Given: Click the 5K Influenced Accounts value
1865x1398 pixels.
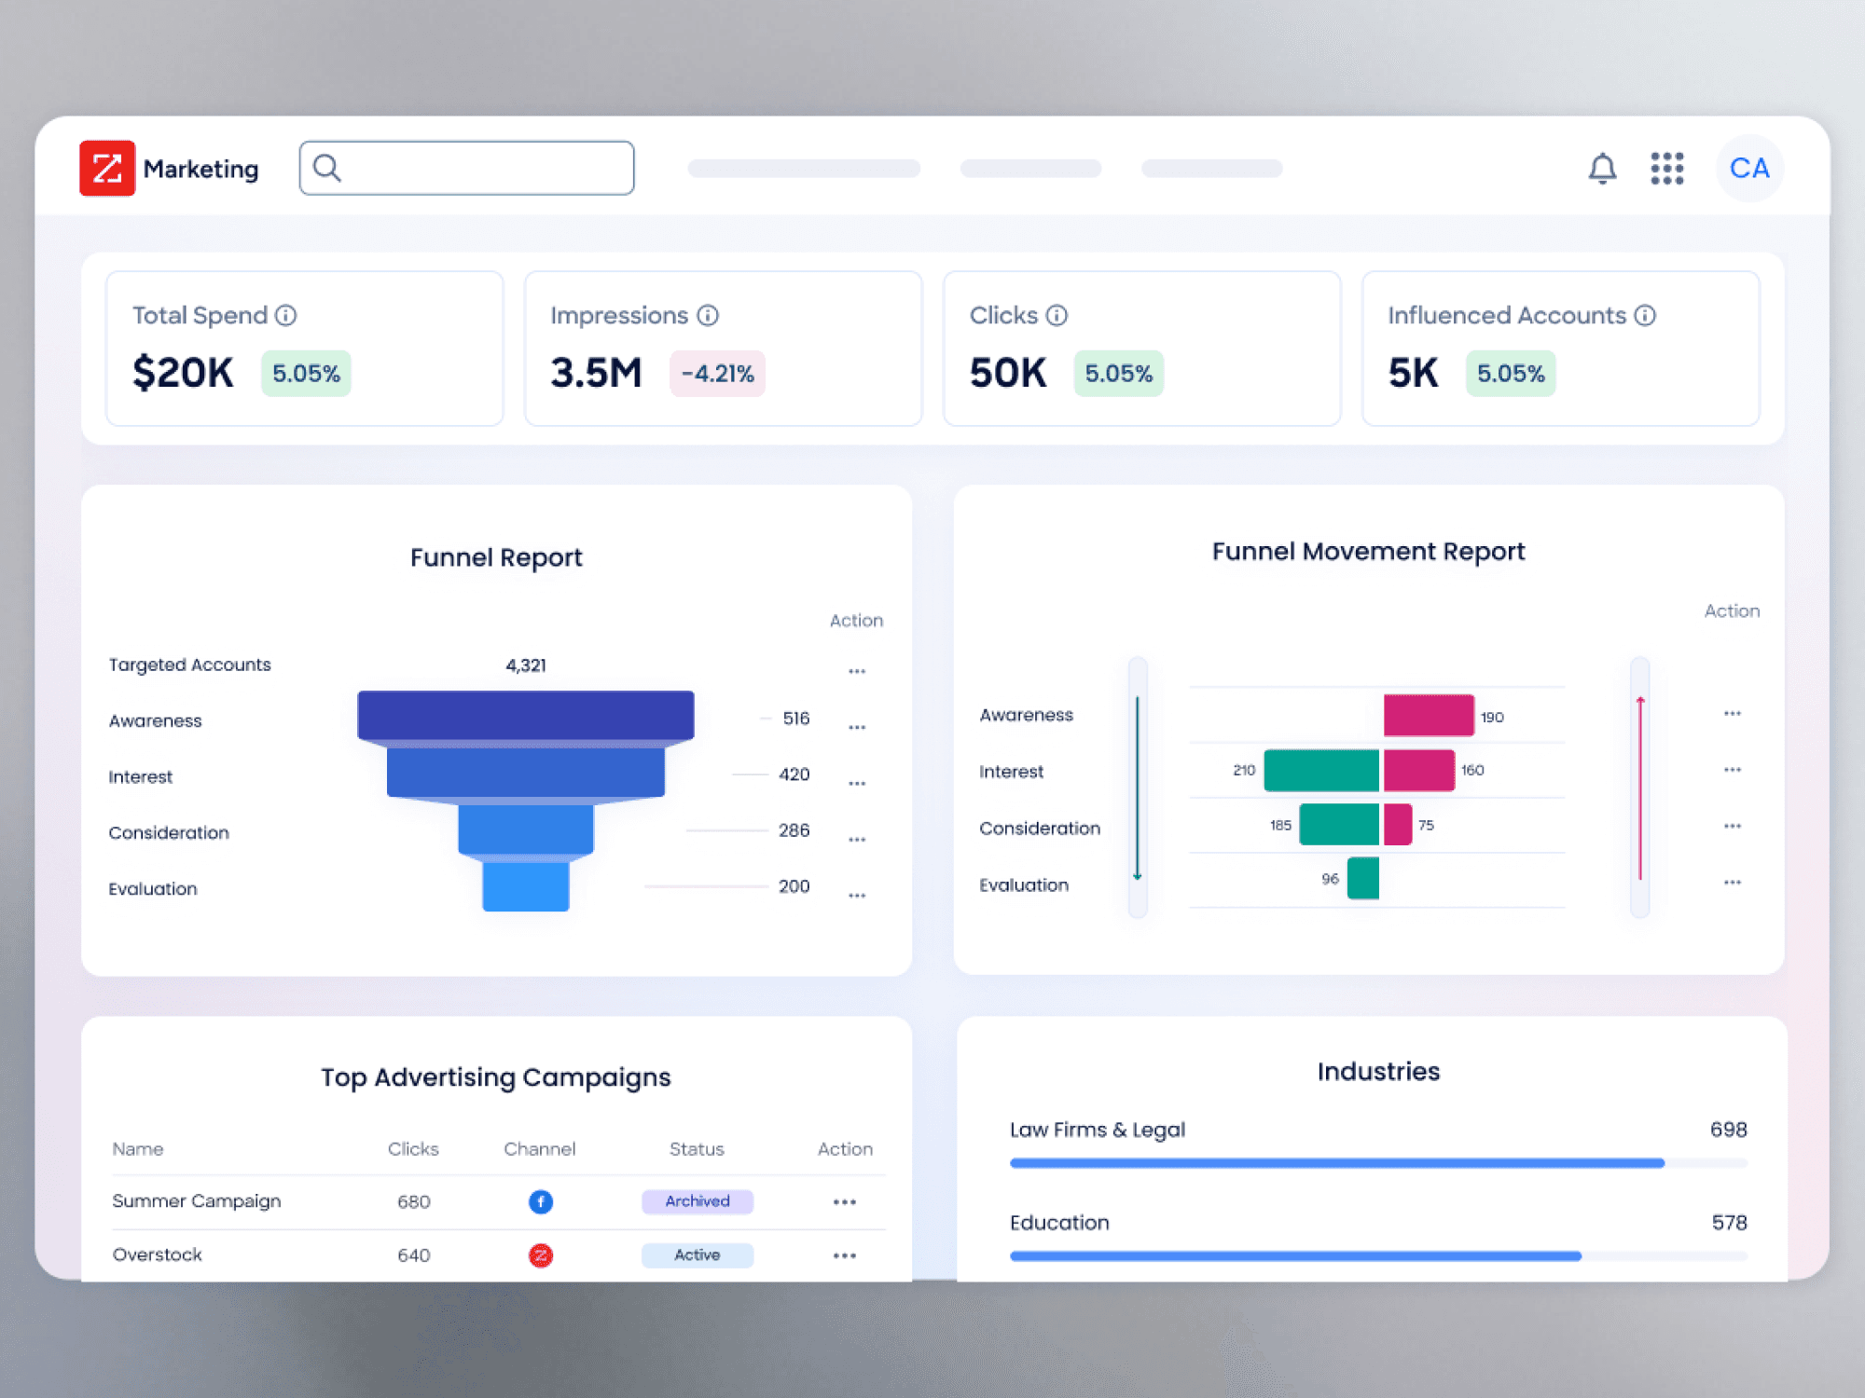Looking at the screenshot, I should pos(1413,373).
